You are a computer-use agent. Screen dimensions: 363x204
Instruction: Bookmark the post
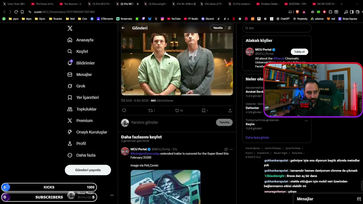(203, 110)
